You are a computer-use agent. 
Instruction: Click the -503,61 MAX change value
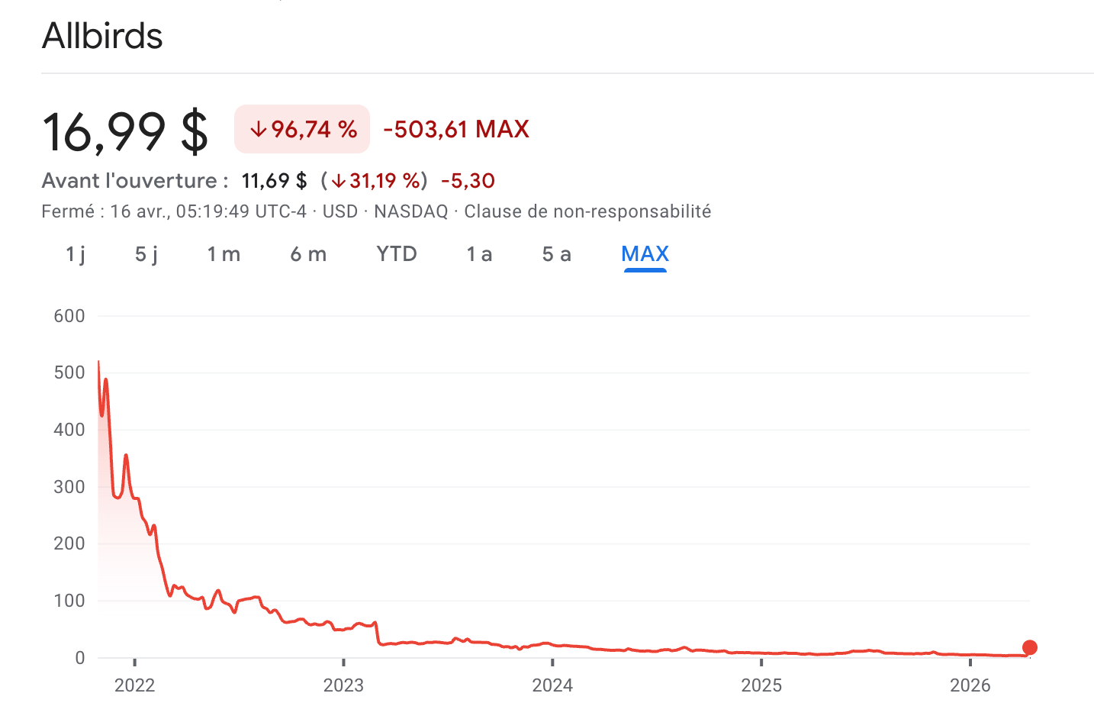tap(456, 130)
